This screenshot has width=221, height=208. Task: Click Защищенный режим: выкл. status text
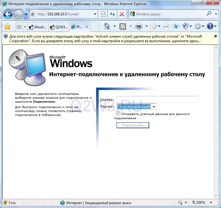pos(108,203)
